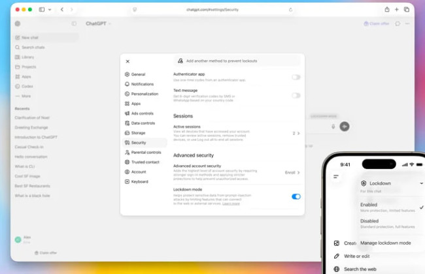Click the ChatGPT logo in sidebar

click(x=18, y=23)
